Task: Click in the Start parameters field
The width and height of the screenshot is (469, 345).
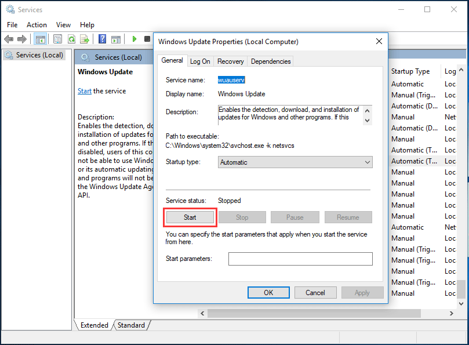Action: click(x=300, y=259)
